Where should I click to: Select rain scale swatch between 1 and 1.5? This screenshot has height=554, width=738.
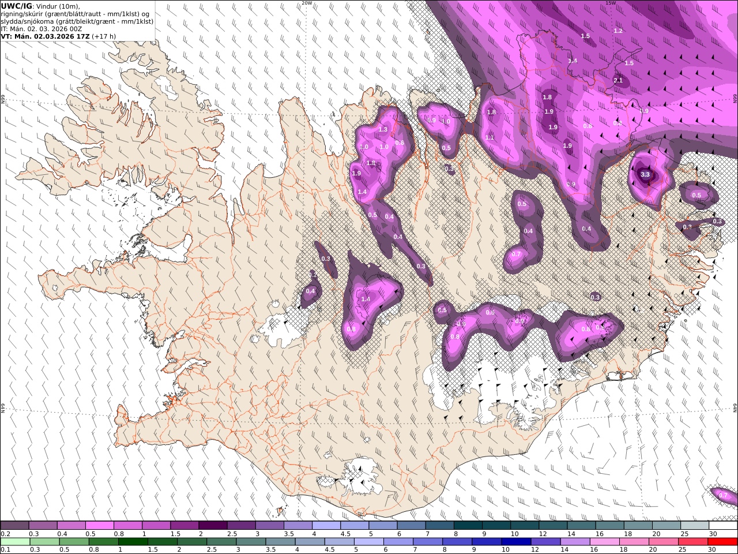click(x=133, y=542)
